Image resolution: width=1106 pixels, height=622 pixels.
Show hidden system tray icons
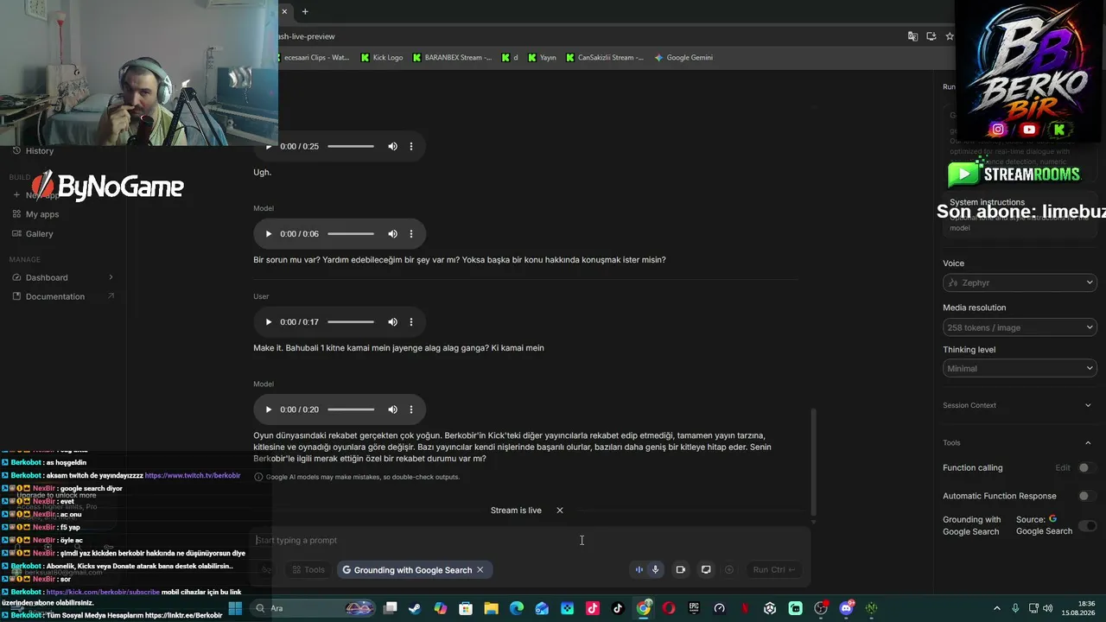coord(996,608)
